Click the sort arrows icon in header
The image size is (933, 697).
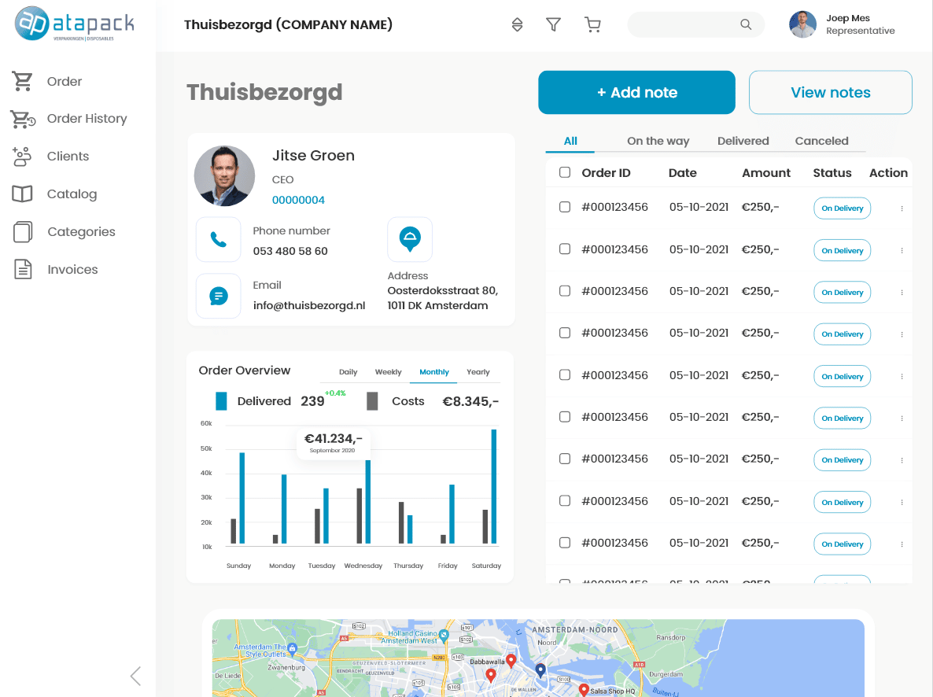pos(517,25)
